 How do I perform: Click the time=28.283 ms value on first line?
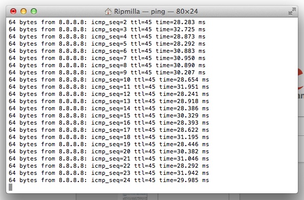tap(180, 22)
